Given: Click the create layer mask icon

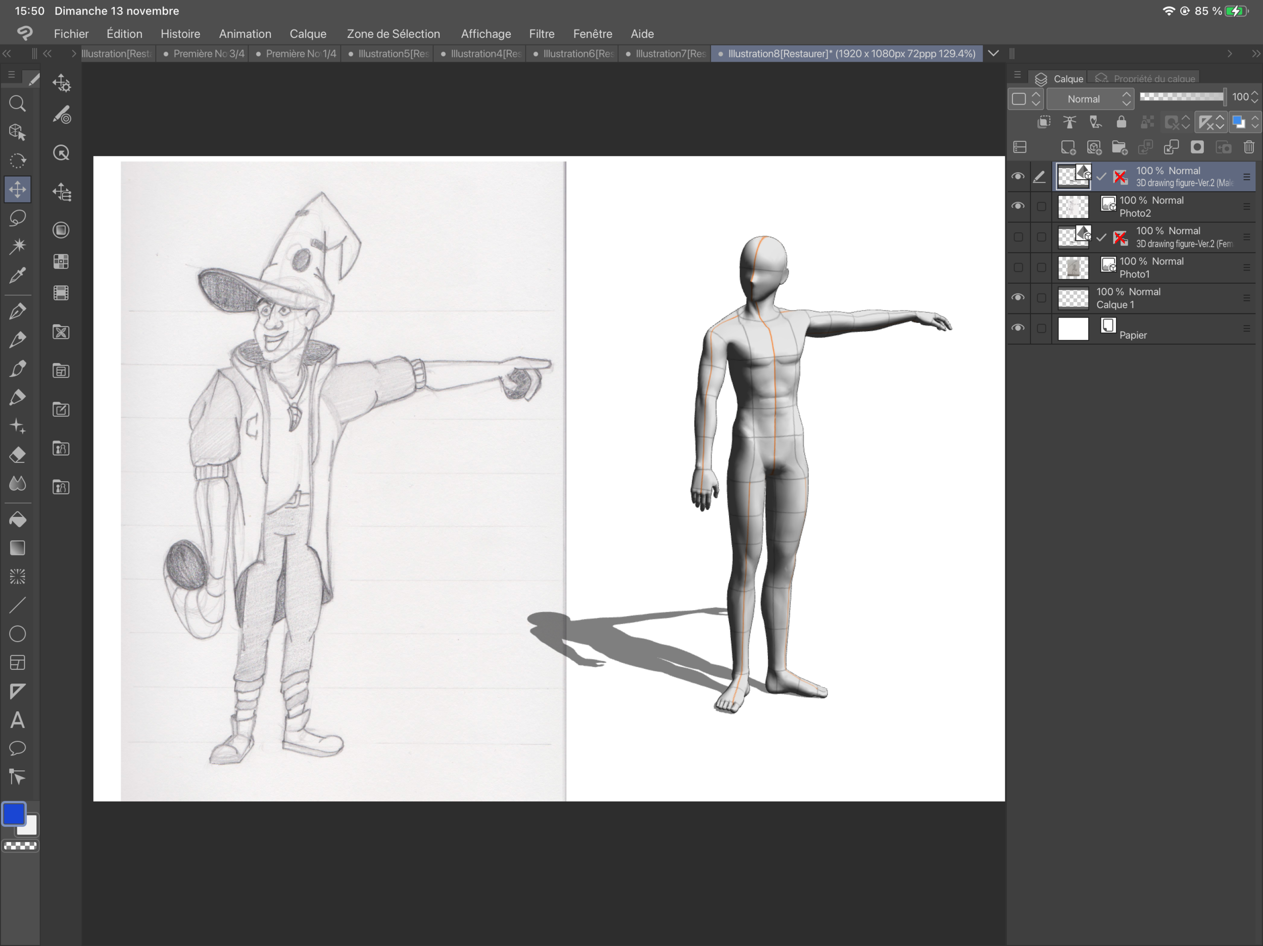Looking at the screenshot, I should pos(1197,147).
